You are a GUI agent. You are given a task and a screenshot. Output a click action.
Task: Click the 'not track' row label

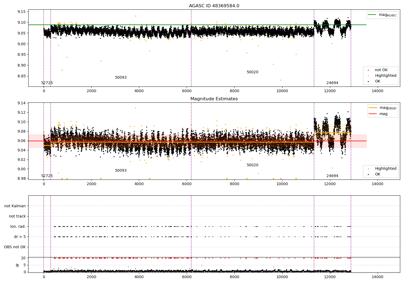pos(17,216)
